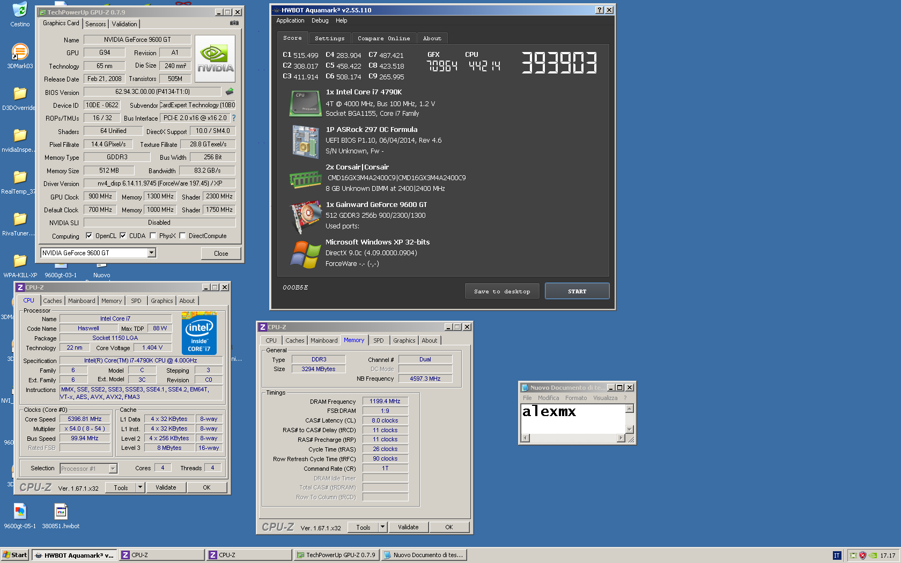Click the taskbar clock 17.17

[888, 555]
